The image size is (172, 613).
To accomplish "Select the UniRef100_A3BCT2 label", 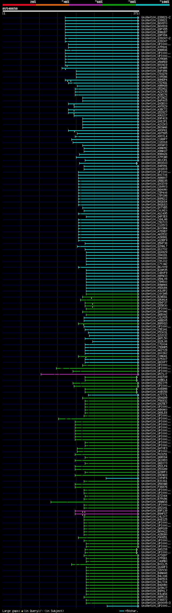I will [154, 109].
